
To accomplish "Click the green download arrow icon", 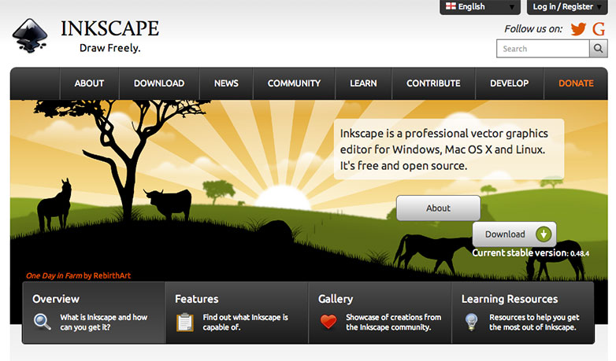I will tap(544, 234).
